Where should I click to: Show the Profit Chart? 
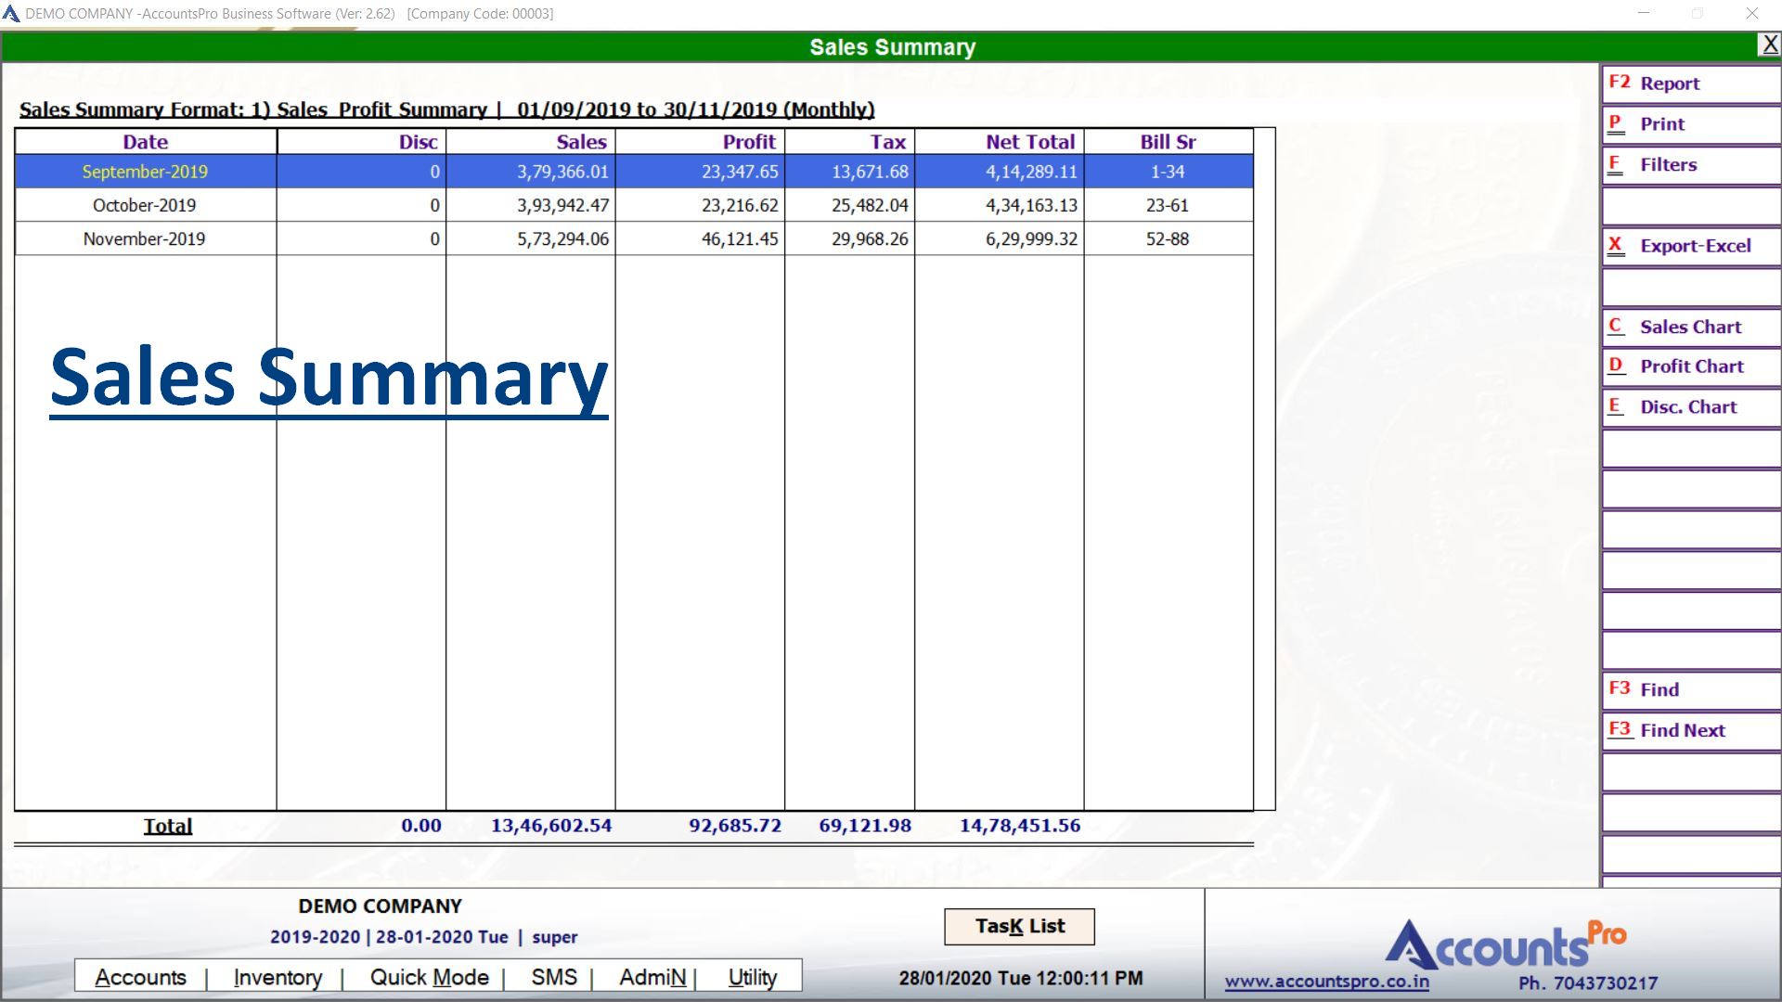pyautogui.click(x=1689, y=366)
